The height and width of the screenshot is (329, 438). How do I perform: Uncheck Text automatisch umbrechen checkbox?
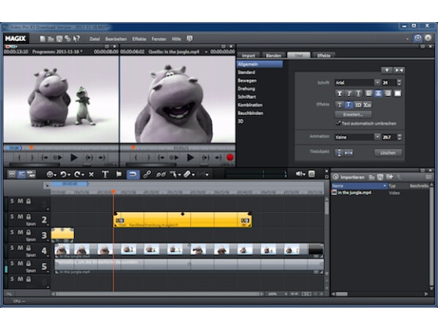[x=338, y=123]
